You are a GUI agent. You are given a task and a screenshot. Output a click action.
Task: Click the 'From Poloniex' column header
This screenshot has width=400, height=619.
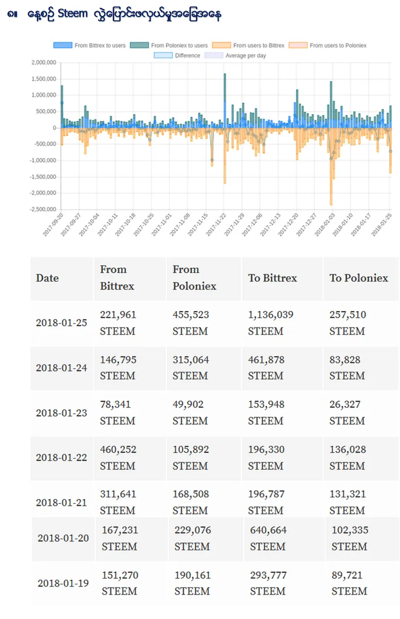click(x=204, y=279)
